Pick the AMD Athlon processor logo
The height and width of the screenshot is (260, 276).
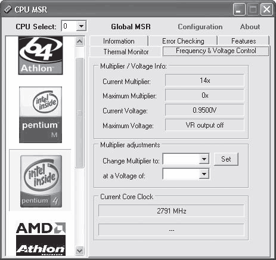(x=41, y=239)
